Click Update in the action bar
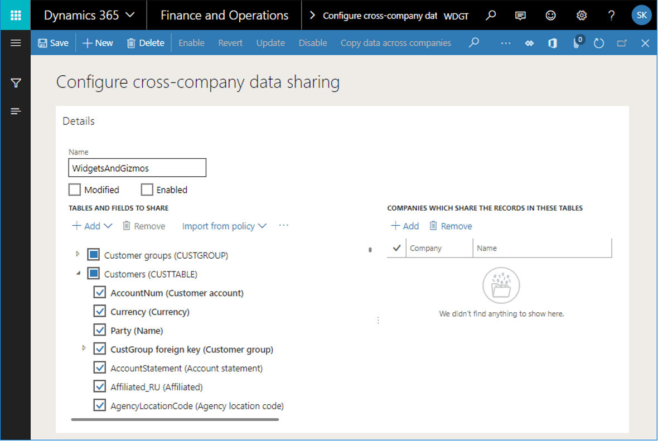The width and height of the screenshot is (658, 441). 270,43
